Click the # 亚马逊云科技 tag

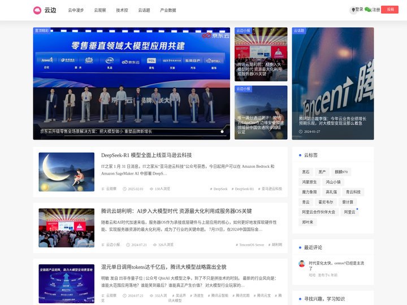[x=270, y=189]
